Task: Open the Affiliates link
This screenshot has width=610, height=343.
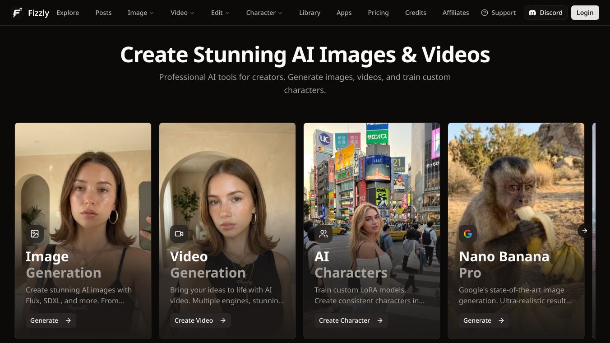Action: [455, 13]
